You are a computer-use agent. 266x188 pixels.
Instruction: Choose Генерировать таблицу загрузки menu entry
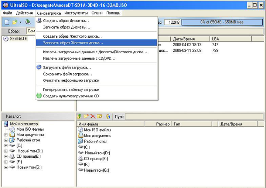click(96, 90)
